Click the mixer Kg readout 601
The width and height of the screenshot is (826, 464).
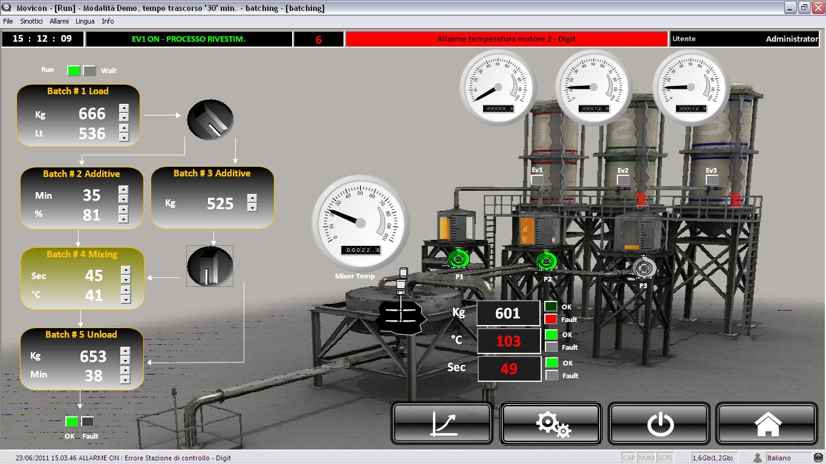click(508, 313)
